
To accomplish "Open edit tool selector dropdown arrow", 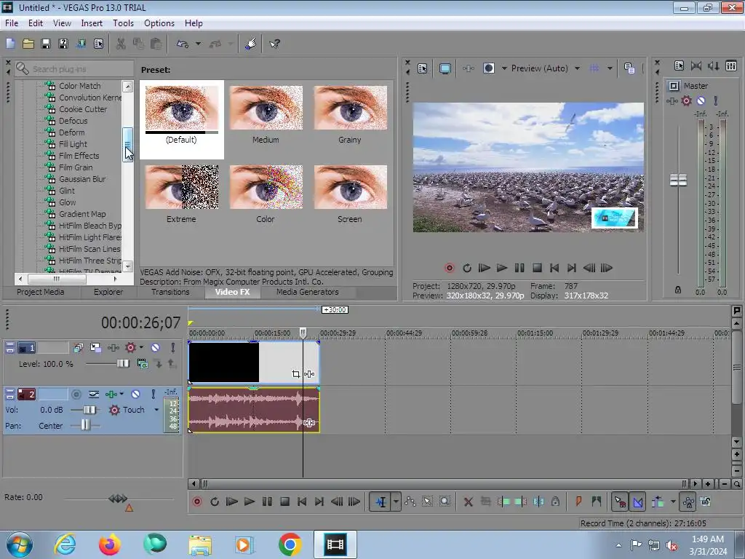I will point(396,501).
